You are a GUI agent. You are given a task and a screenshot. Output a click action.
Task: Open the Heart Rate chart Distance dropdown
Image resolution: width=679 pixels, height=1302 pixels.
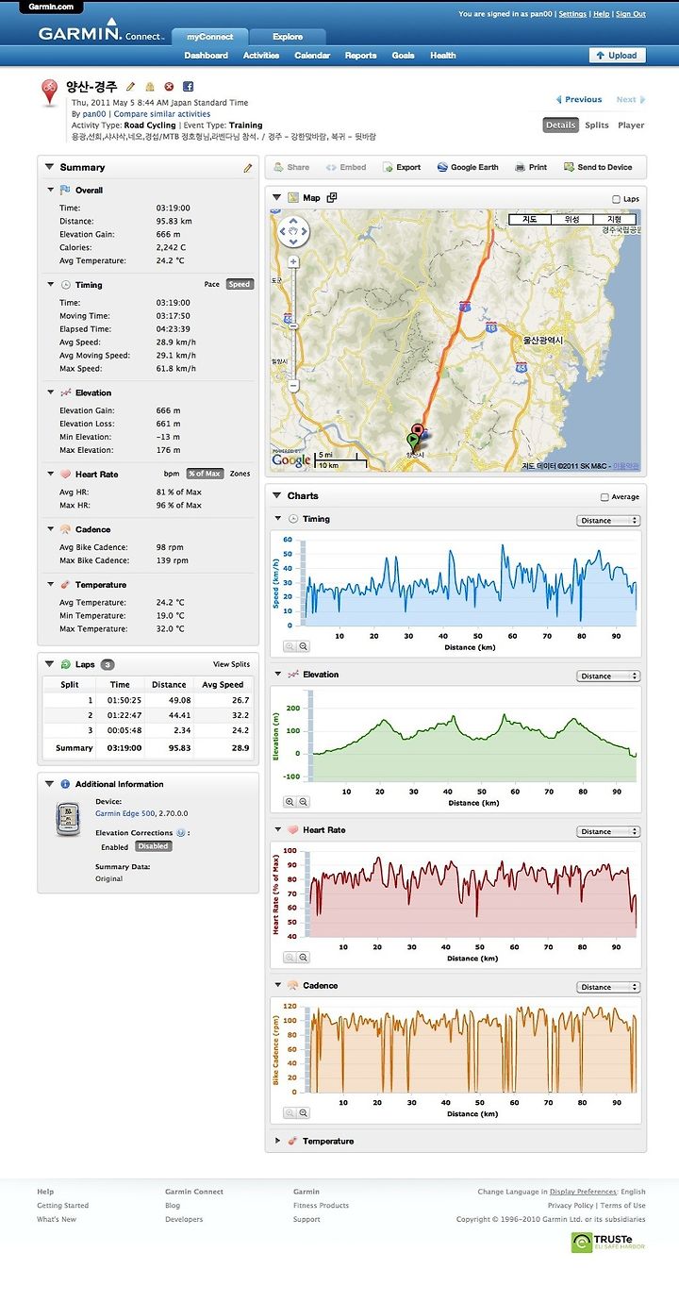click(608, 832)
